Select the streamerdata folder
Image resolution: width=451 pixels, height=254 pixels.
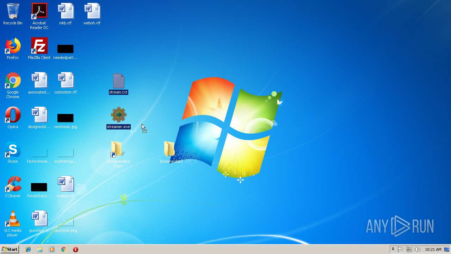171,152
